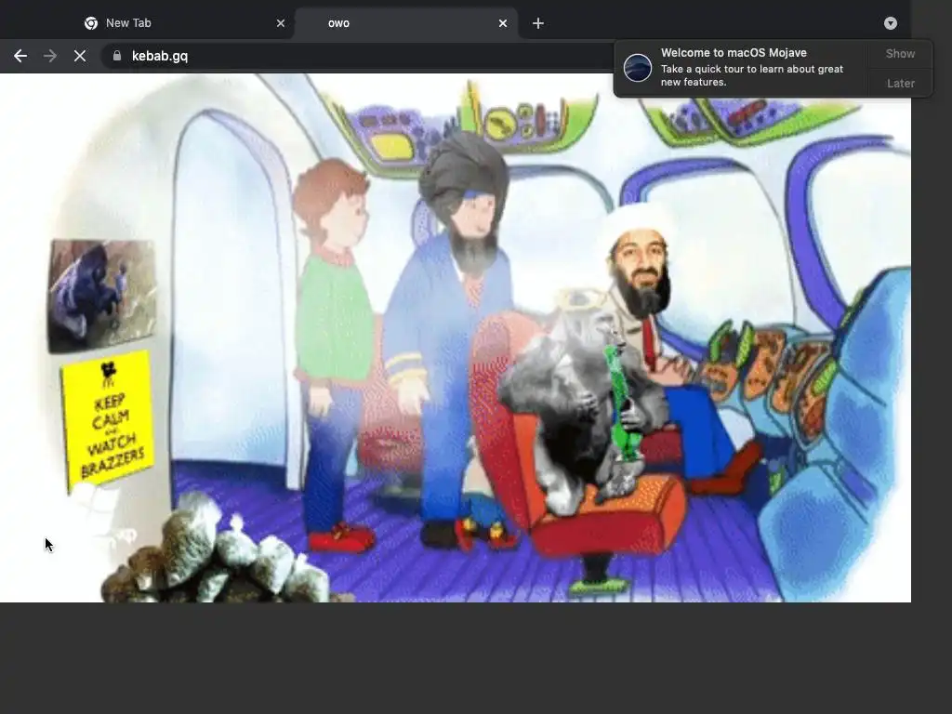This screenshot has height=714, width=952.
Task: Open a new tab with plus button
Action: point(538,23)
